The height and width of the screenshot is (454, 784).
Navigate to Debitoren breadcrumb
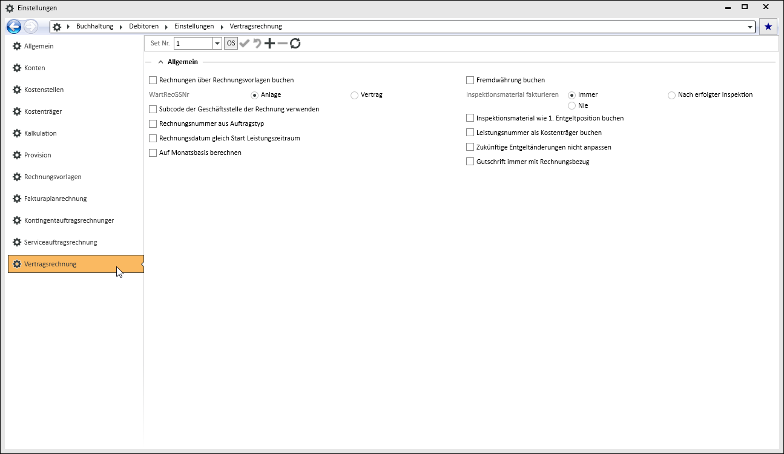143,27
